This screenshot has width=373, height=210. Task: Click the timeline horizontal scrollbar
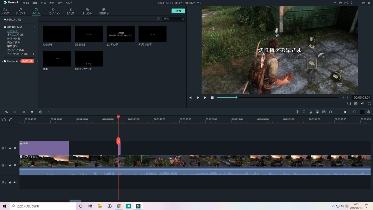click(x=75, y=201)
